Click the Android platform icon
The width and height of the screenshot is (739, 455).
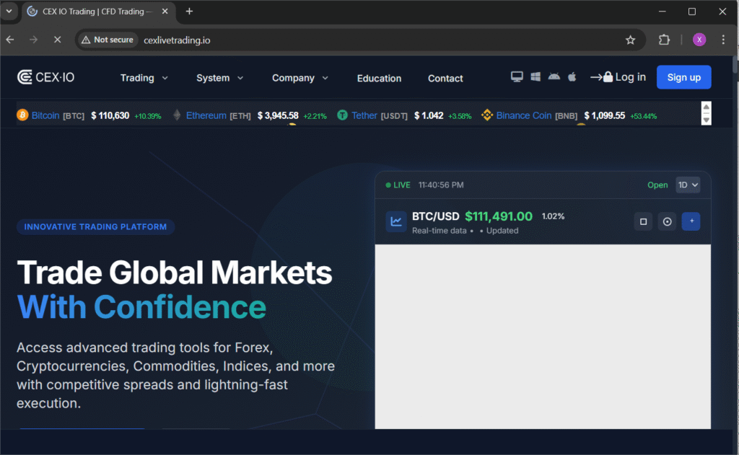(553, 75)
